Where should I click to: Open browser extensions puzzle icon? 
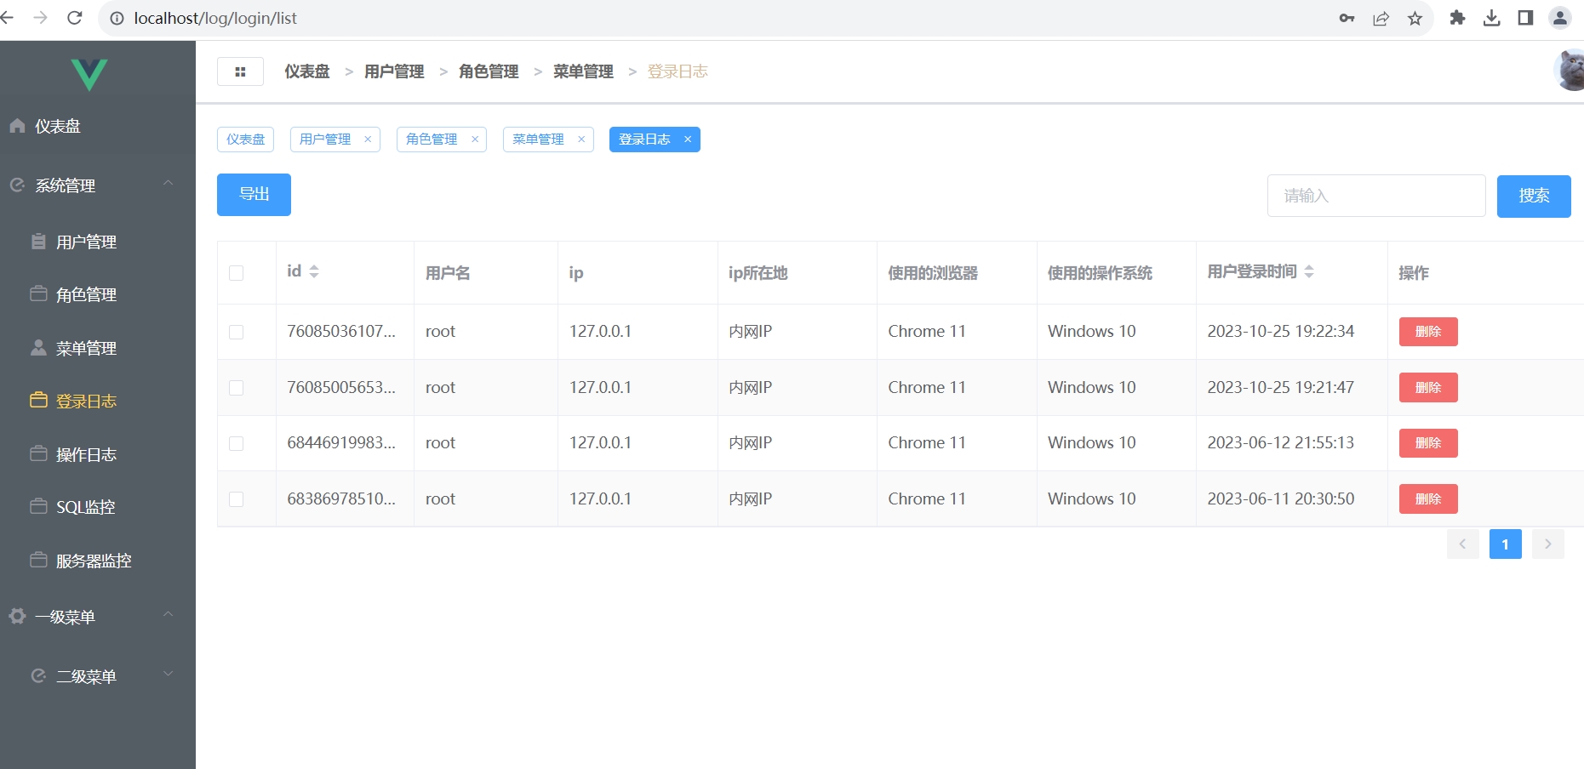point(1457,18)
